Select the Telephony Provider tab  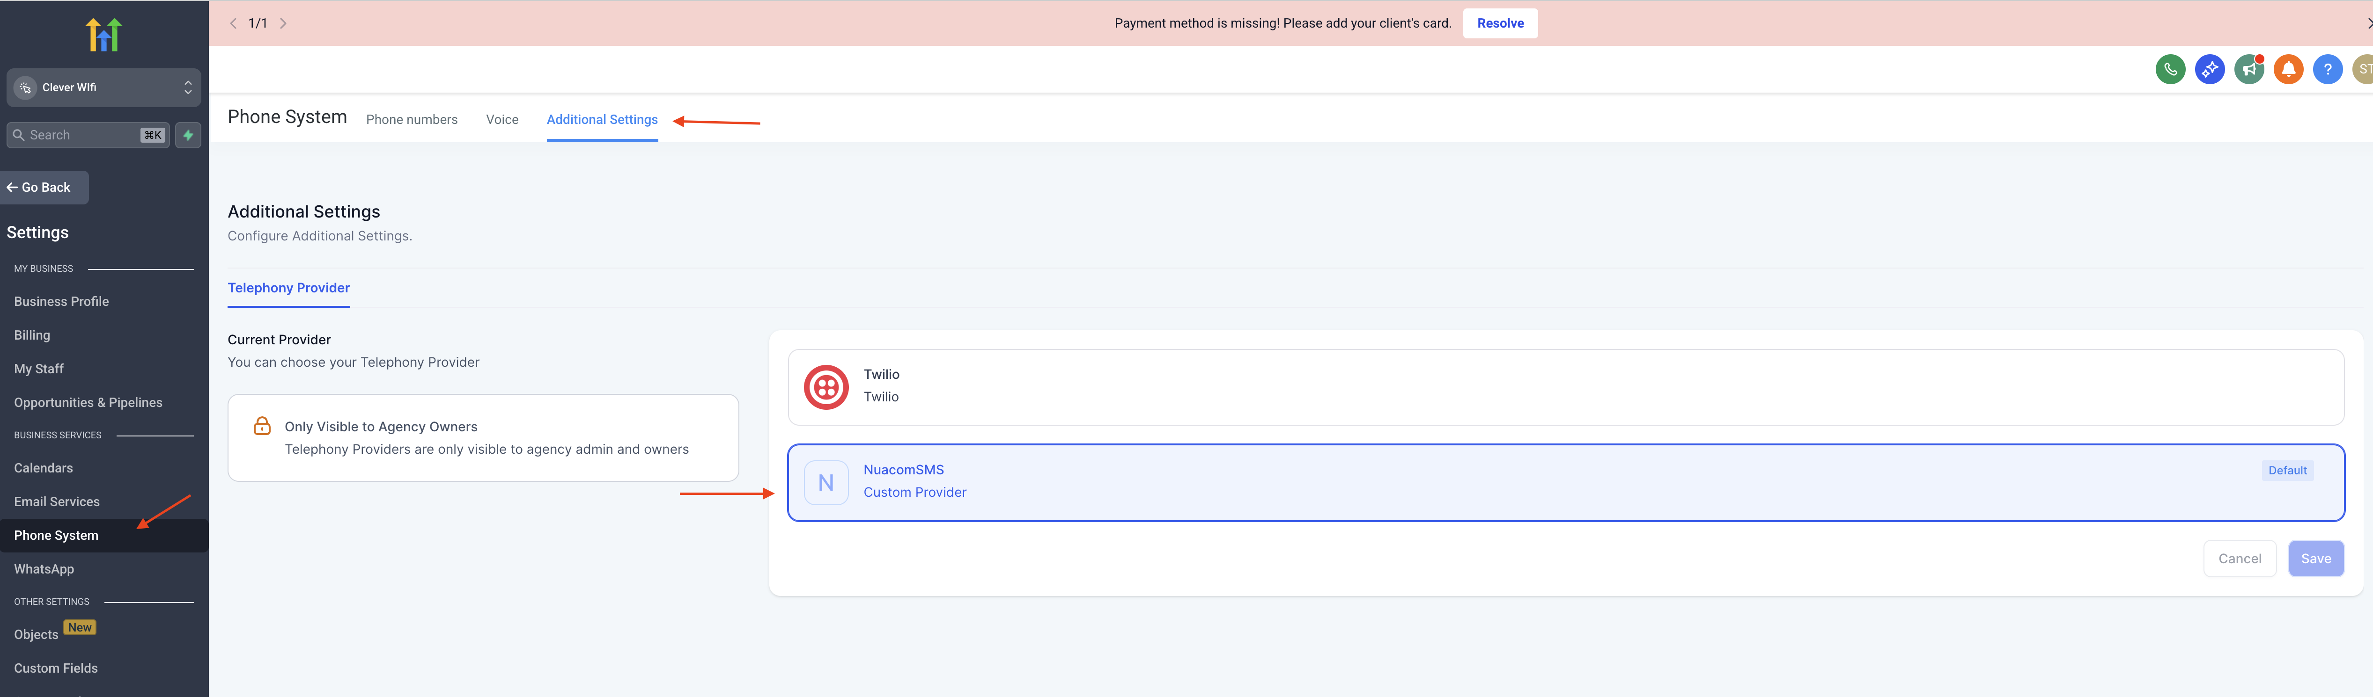(x=288, y=288)
